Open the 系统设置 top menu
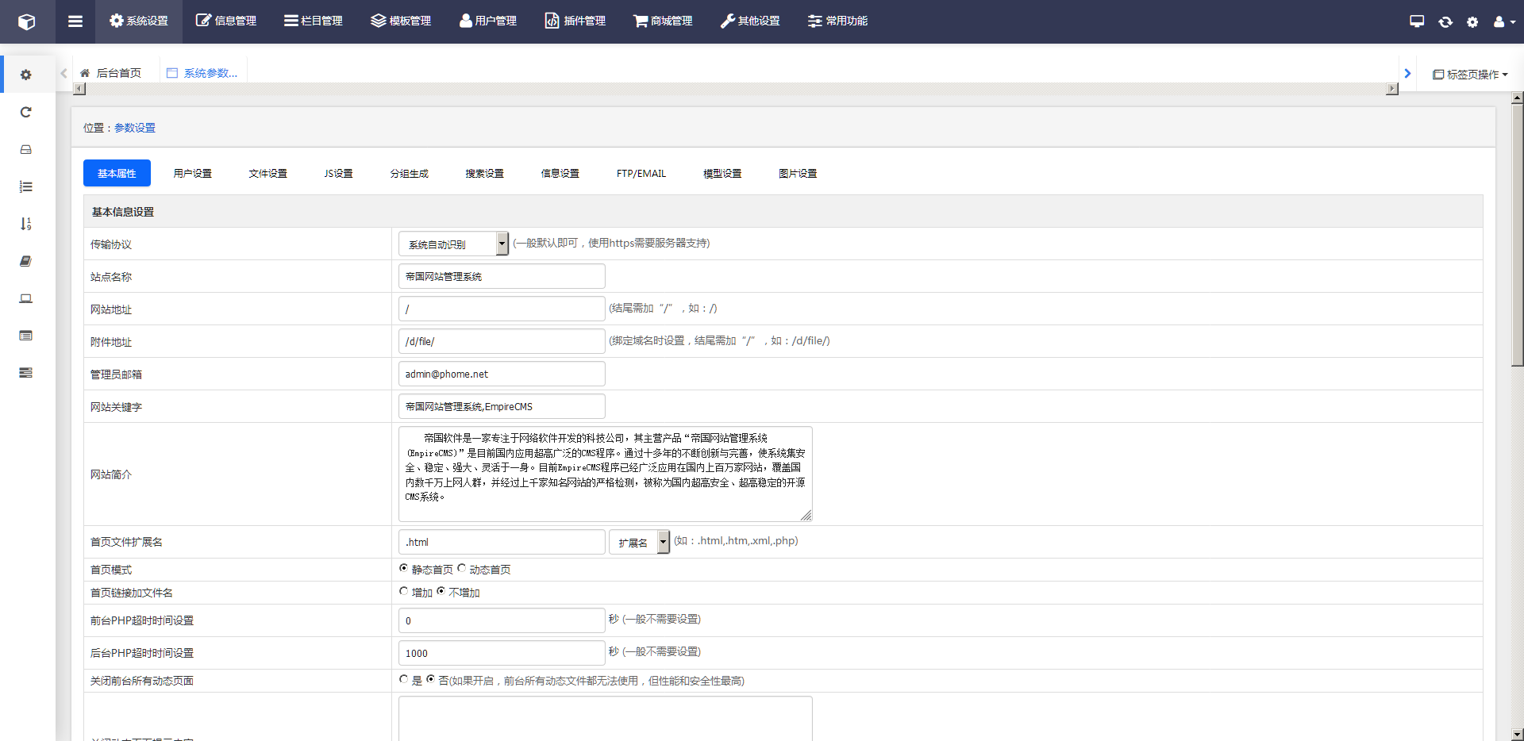Image resolution: width=1524 pixels, height=741 pixels. [x=139, y=21]
